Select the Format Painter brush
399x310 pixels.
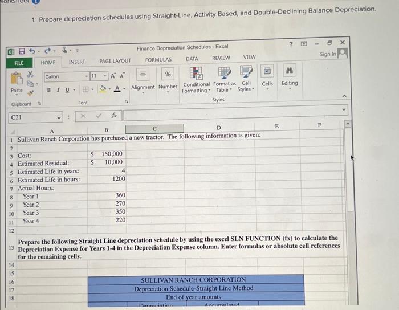[x=30, y=92]
